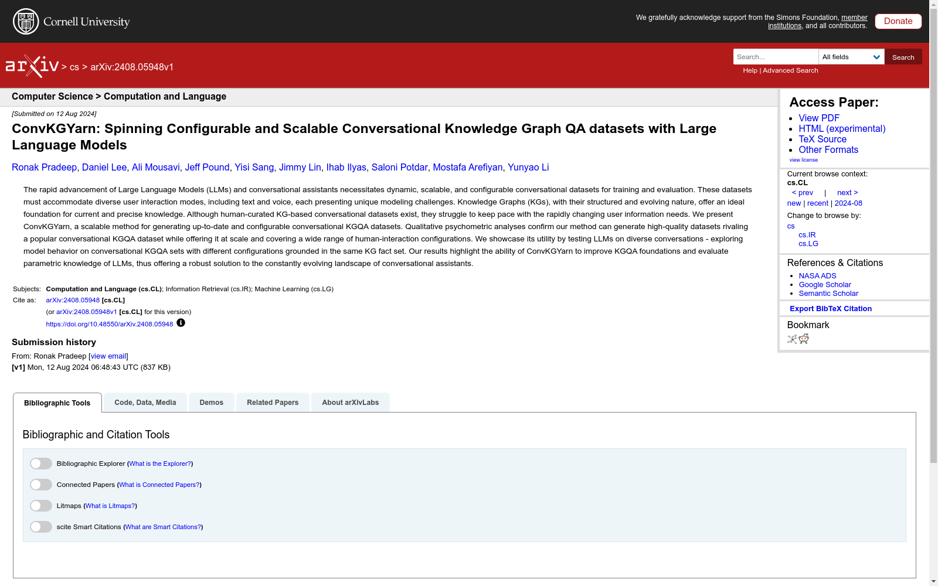Turn on Litmaps toggle
Viewport: 938px width, 586px height.
(x=41, y=506)
